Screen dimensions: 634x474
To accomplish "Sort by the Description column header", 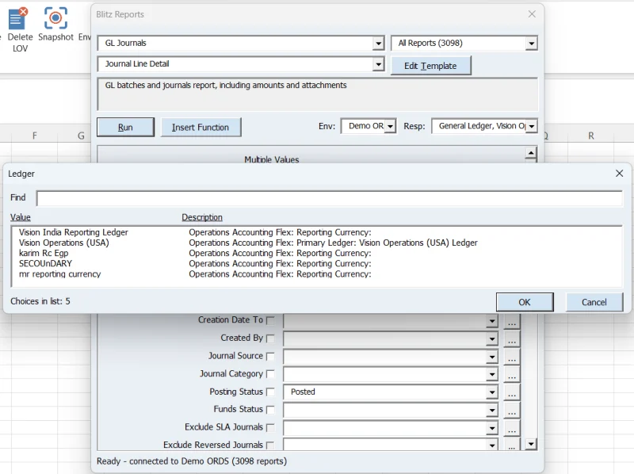I will point(202,217).
